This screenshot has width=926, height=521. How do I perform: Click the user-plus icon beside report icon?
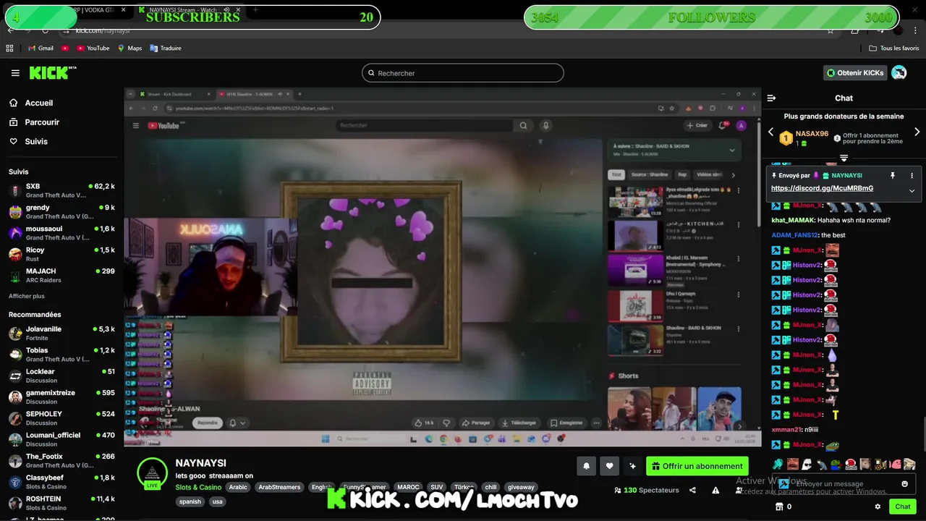(738, 490)
